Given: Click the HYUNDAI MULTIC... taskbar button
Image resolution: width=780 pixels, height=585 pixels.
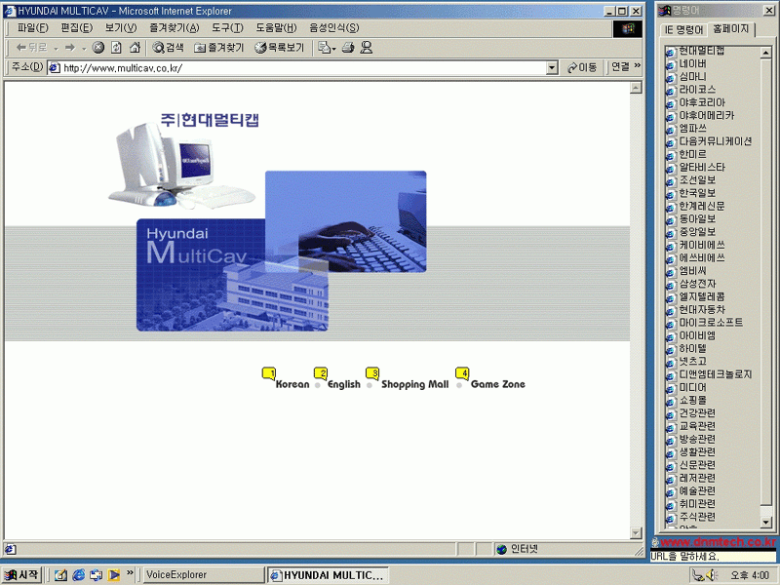Looking at the screenshot, I should click(328, 575).
